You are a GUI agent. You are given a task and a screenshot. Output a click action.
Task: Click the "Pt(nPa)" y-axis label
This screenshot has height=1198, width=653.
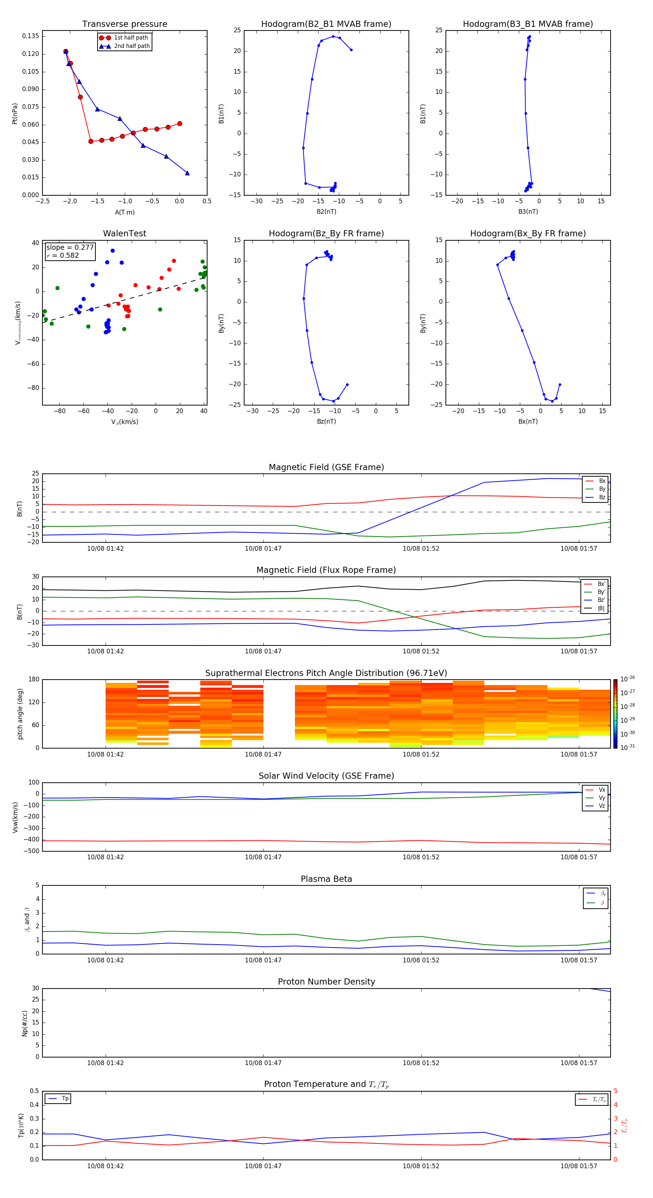[15, 113]
